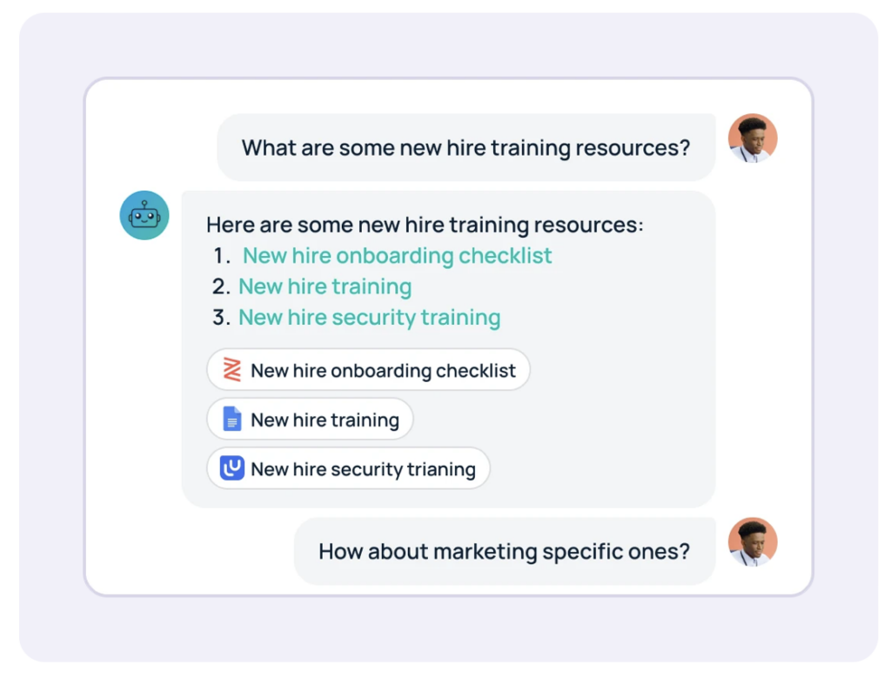Click the "New hire training" resource card

tap(310, 419)
